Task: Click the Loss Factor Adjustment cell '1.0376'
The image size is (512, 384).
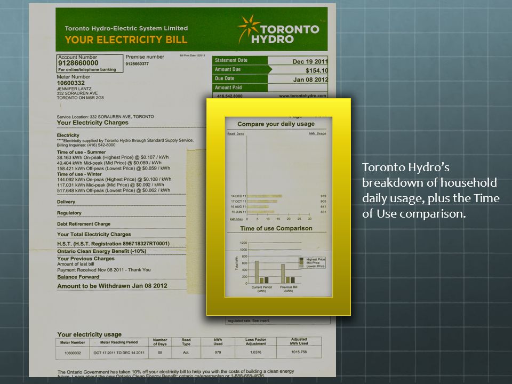Action: coord(255,353)
